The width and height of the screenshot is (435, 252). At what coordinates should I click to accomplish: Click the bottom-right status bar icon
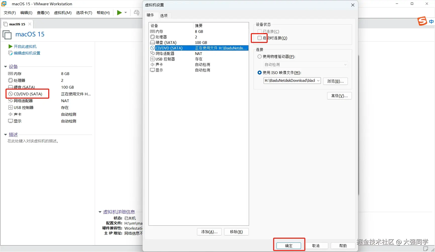pos(426,249)
